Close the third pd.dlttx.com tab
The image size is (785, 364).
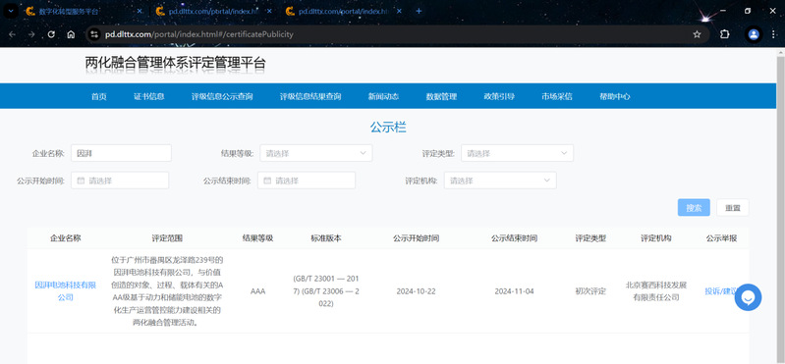click(400, 11)
